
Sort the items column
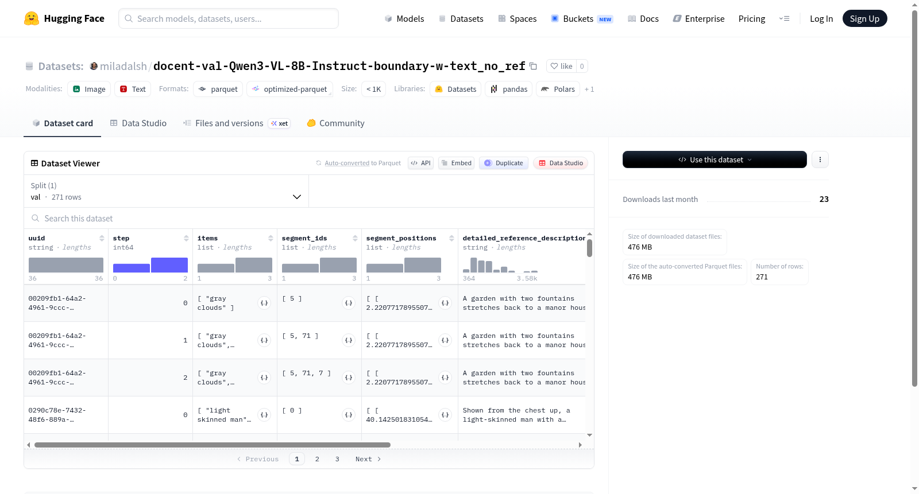pos(271,238)
